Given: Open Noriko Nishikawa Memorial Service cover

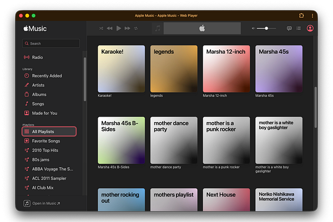Looking at the screenshot, I should [x=279, y=199].
